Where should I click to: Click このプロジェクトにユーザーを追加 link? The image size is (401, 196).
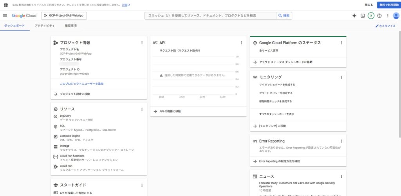click(x=81, y=84)
